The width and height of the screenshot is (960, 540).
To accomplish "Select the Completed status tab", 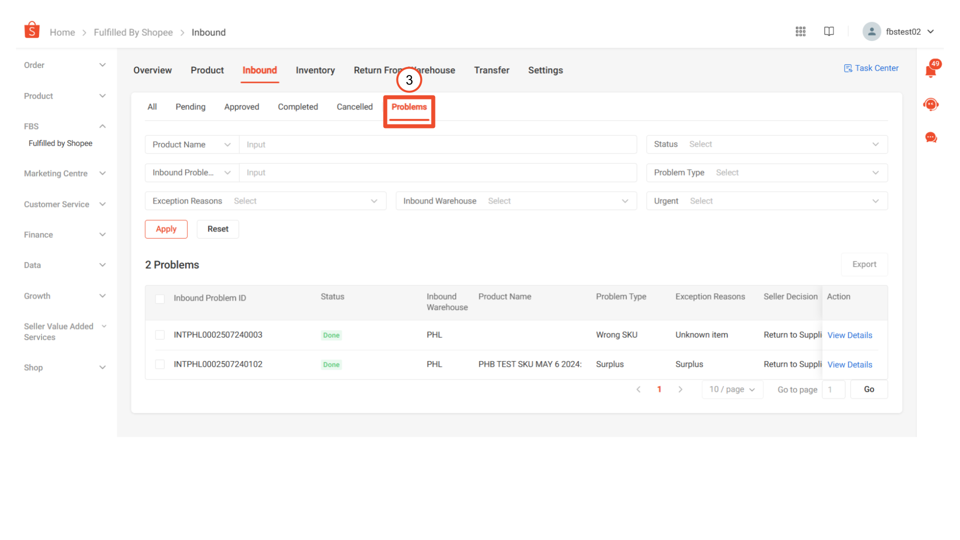I will coord(298,107).
